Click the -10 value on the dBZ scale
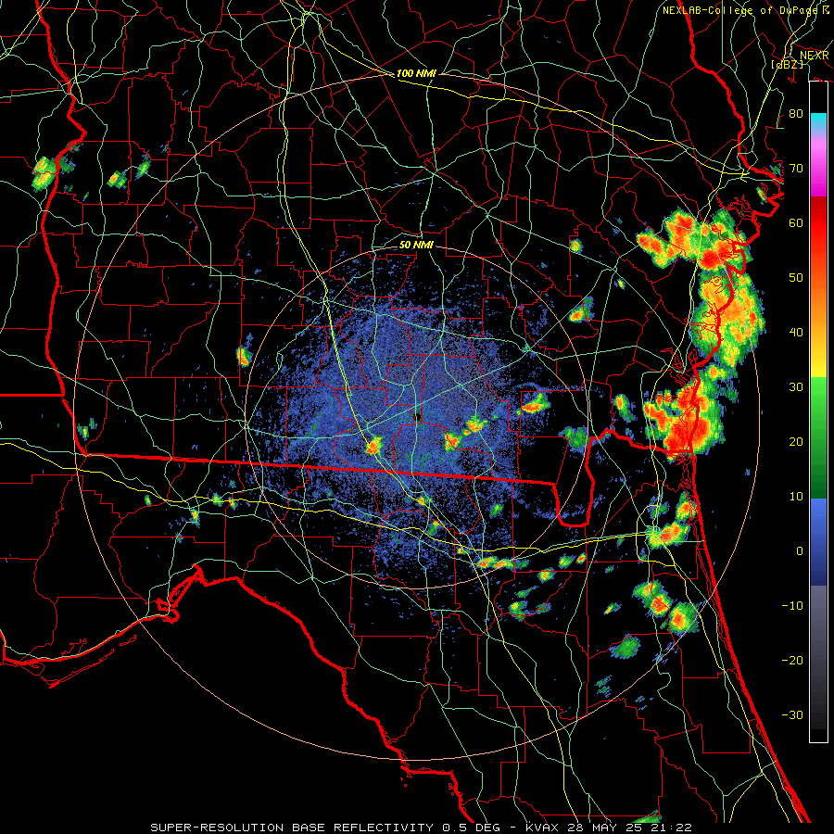This screenshot has width=834, height=834. (792, 606)
